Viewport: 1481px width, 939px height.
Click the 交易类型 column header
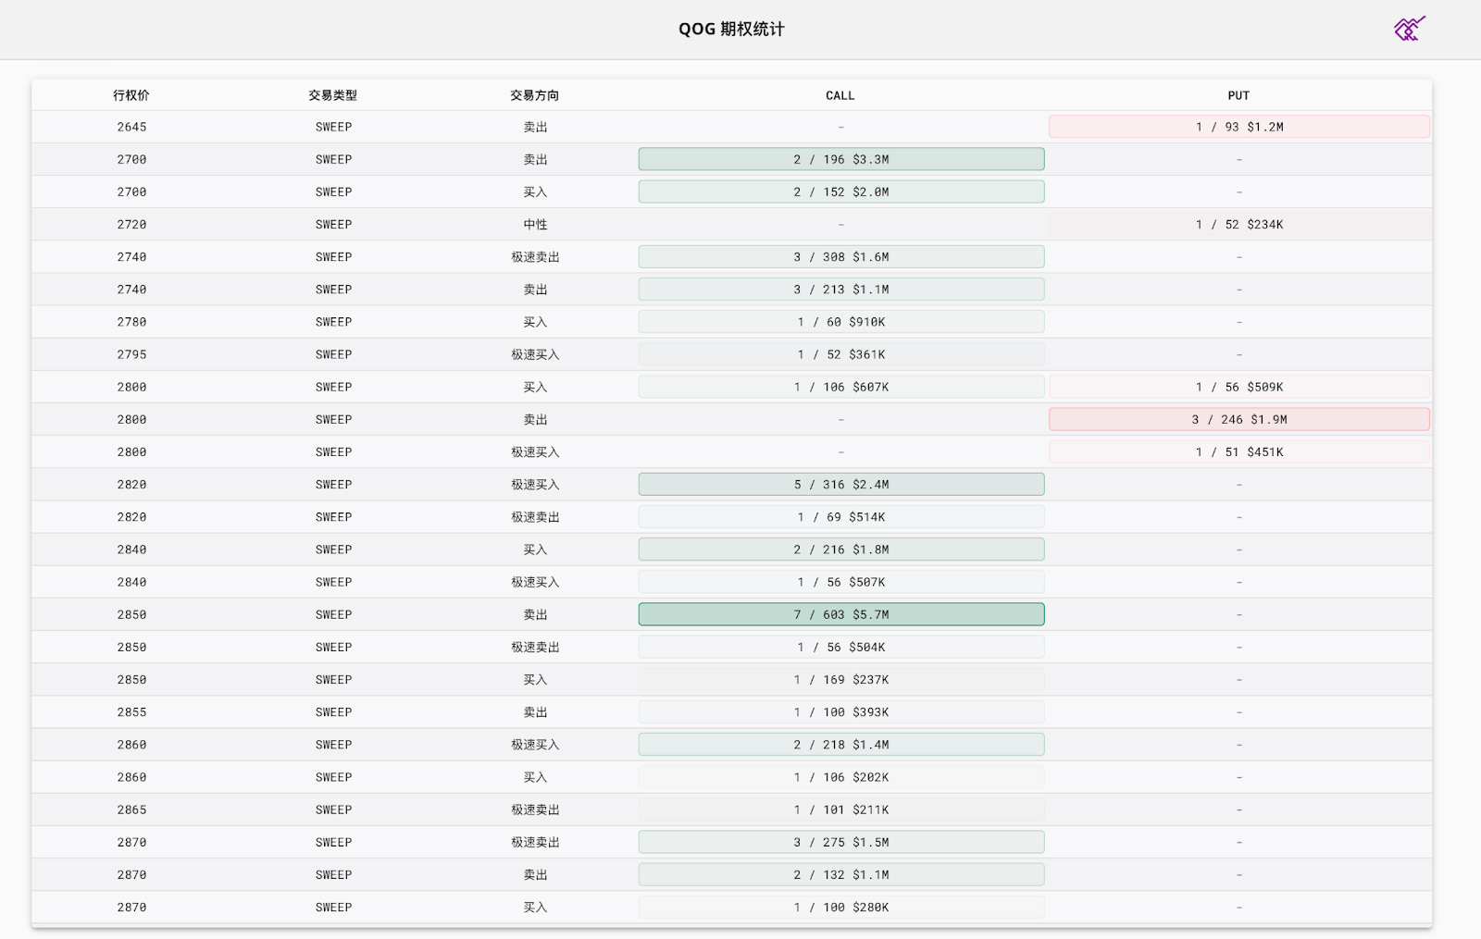[333, 95]
